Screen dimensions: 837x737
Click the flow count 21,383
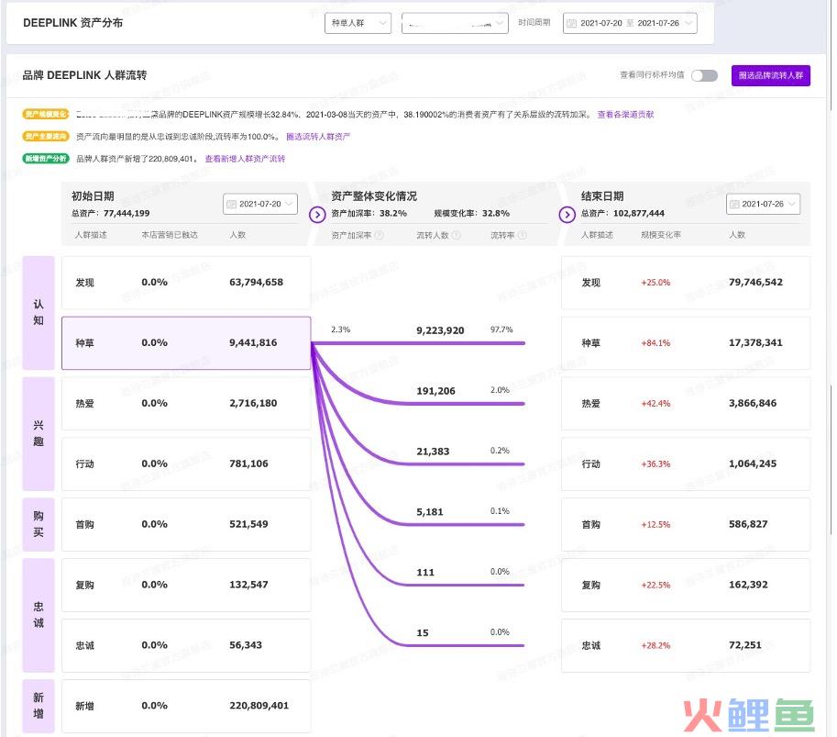pyautogui.click(x=433, y=452)
